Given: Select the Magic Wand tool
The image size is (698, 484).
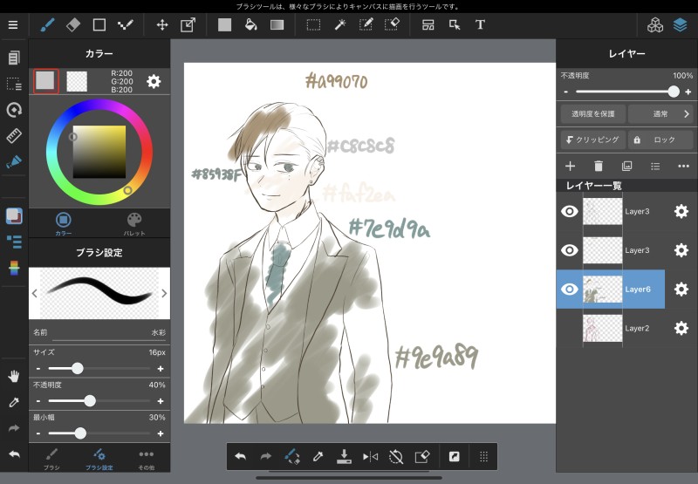Looking at the screenshot, I should 339,25.
